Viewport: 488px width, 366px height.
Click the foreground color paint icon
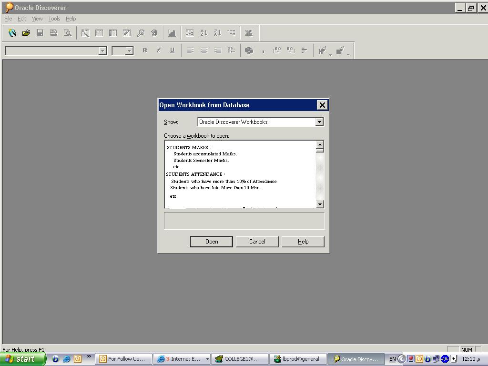coord(322,51)
